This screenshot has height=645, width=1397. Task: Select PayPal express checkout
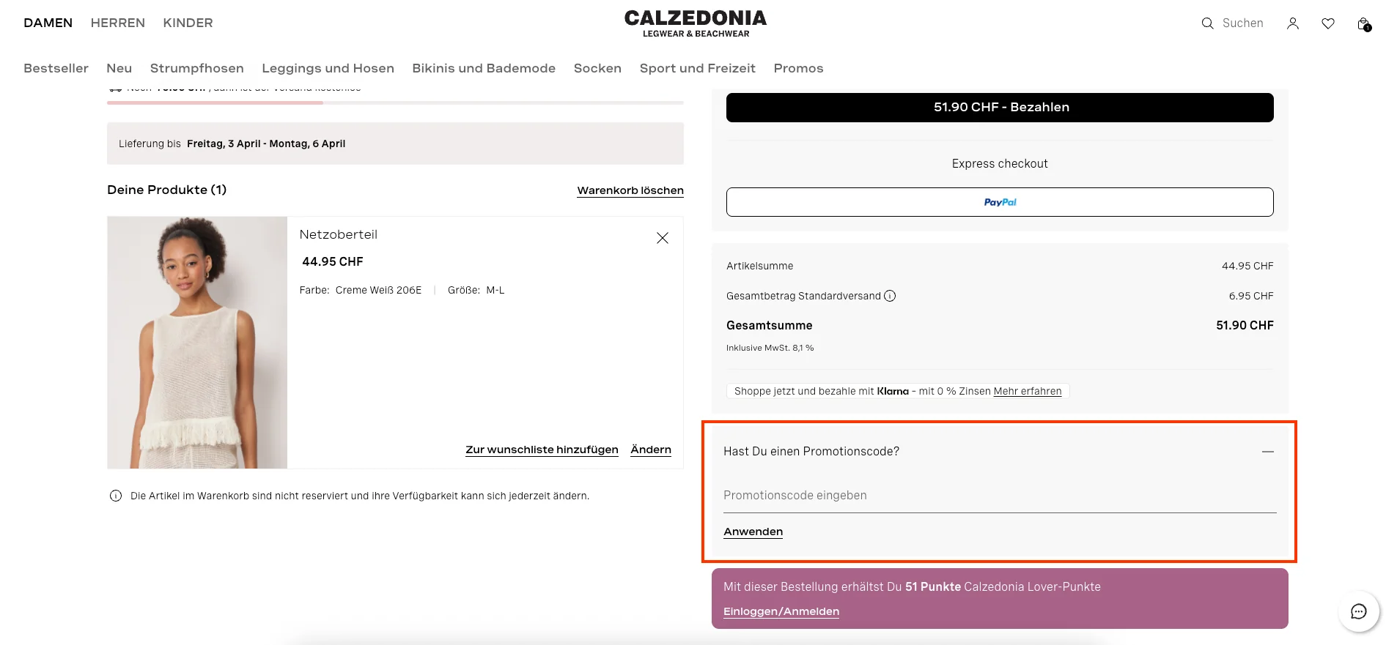click(1000, 202)
